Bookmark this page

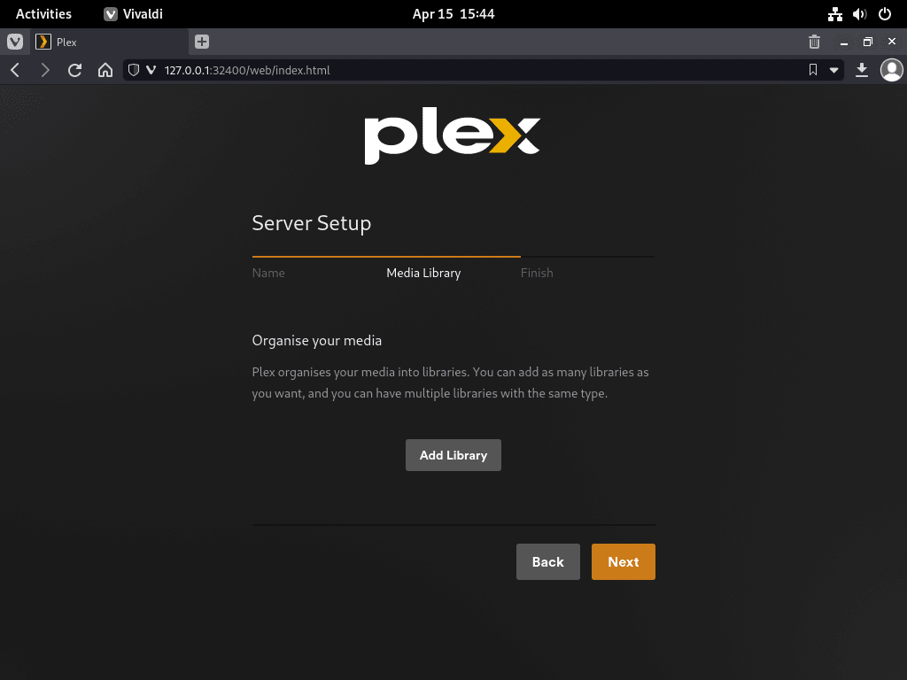pyautogui.click(x=813, y=70)
